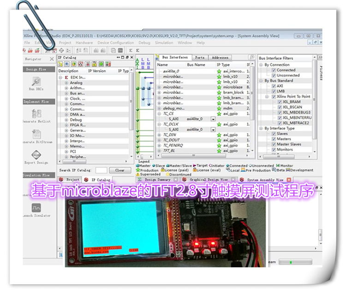Image resolution: width=346 pixels, height=294 pixels.
Task: Float the IP Catalog panel via restore icon
Action: click(x=127, y=57)
